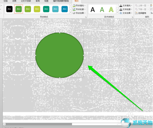Apply the outlined green A WordArt style
Viewport: 153px width, 128px height.
(x=111, y=10)
